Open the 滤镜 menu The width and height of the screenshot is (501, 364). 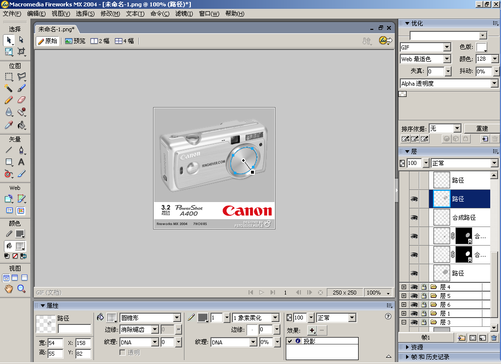tap(184, 13)
